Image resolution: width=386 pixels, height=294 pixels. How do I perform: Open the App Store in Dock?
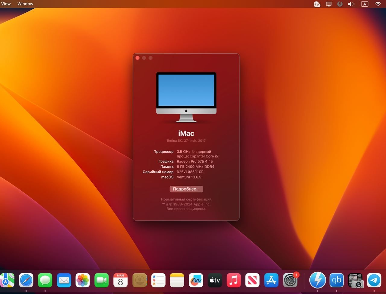pyautogui.click(x=271, y=280)
